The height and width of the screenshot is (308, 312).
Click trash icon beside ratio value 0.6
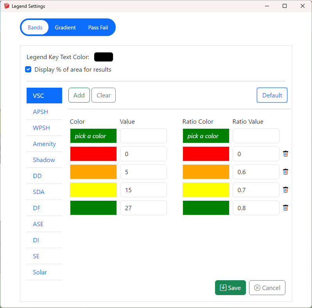[x=285, y=172]
